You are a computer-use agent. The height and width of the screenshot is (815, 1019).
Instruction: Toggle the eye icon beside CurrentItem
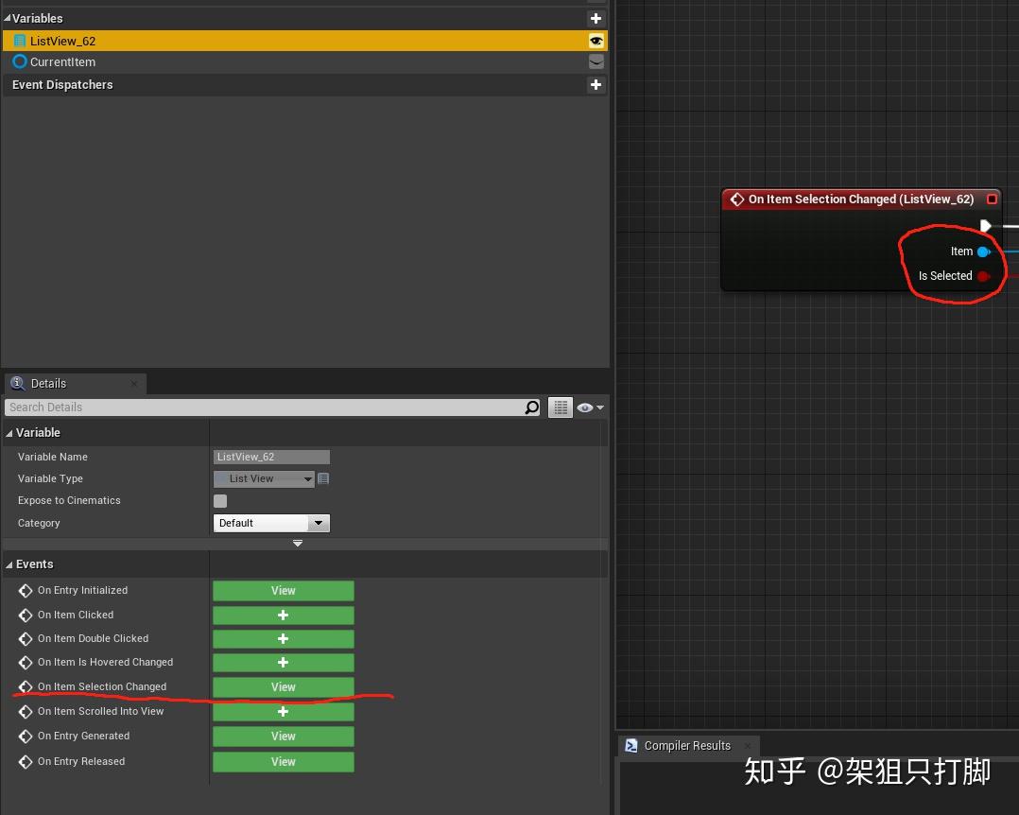click(596, 61)
